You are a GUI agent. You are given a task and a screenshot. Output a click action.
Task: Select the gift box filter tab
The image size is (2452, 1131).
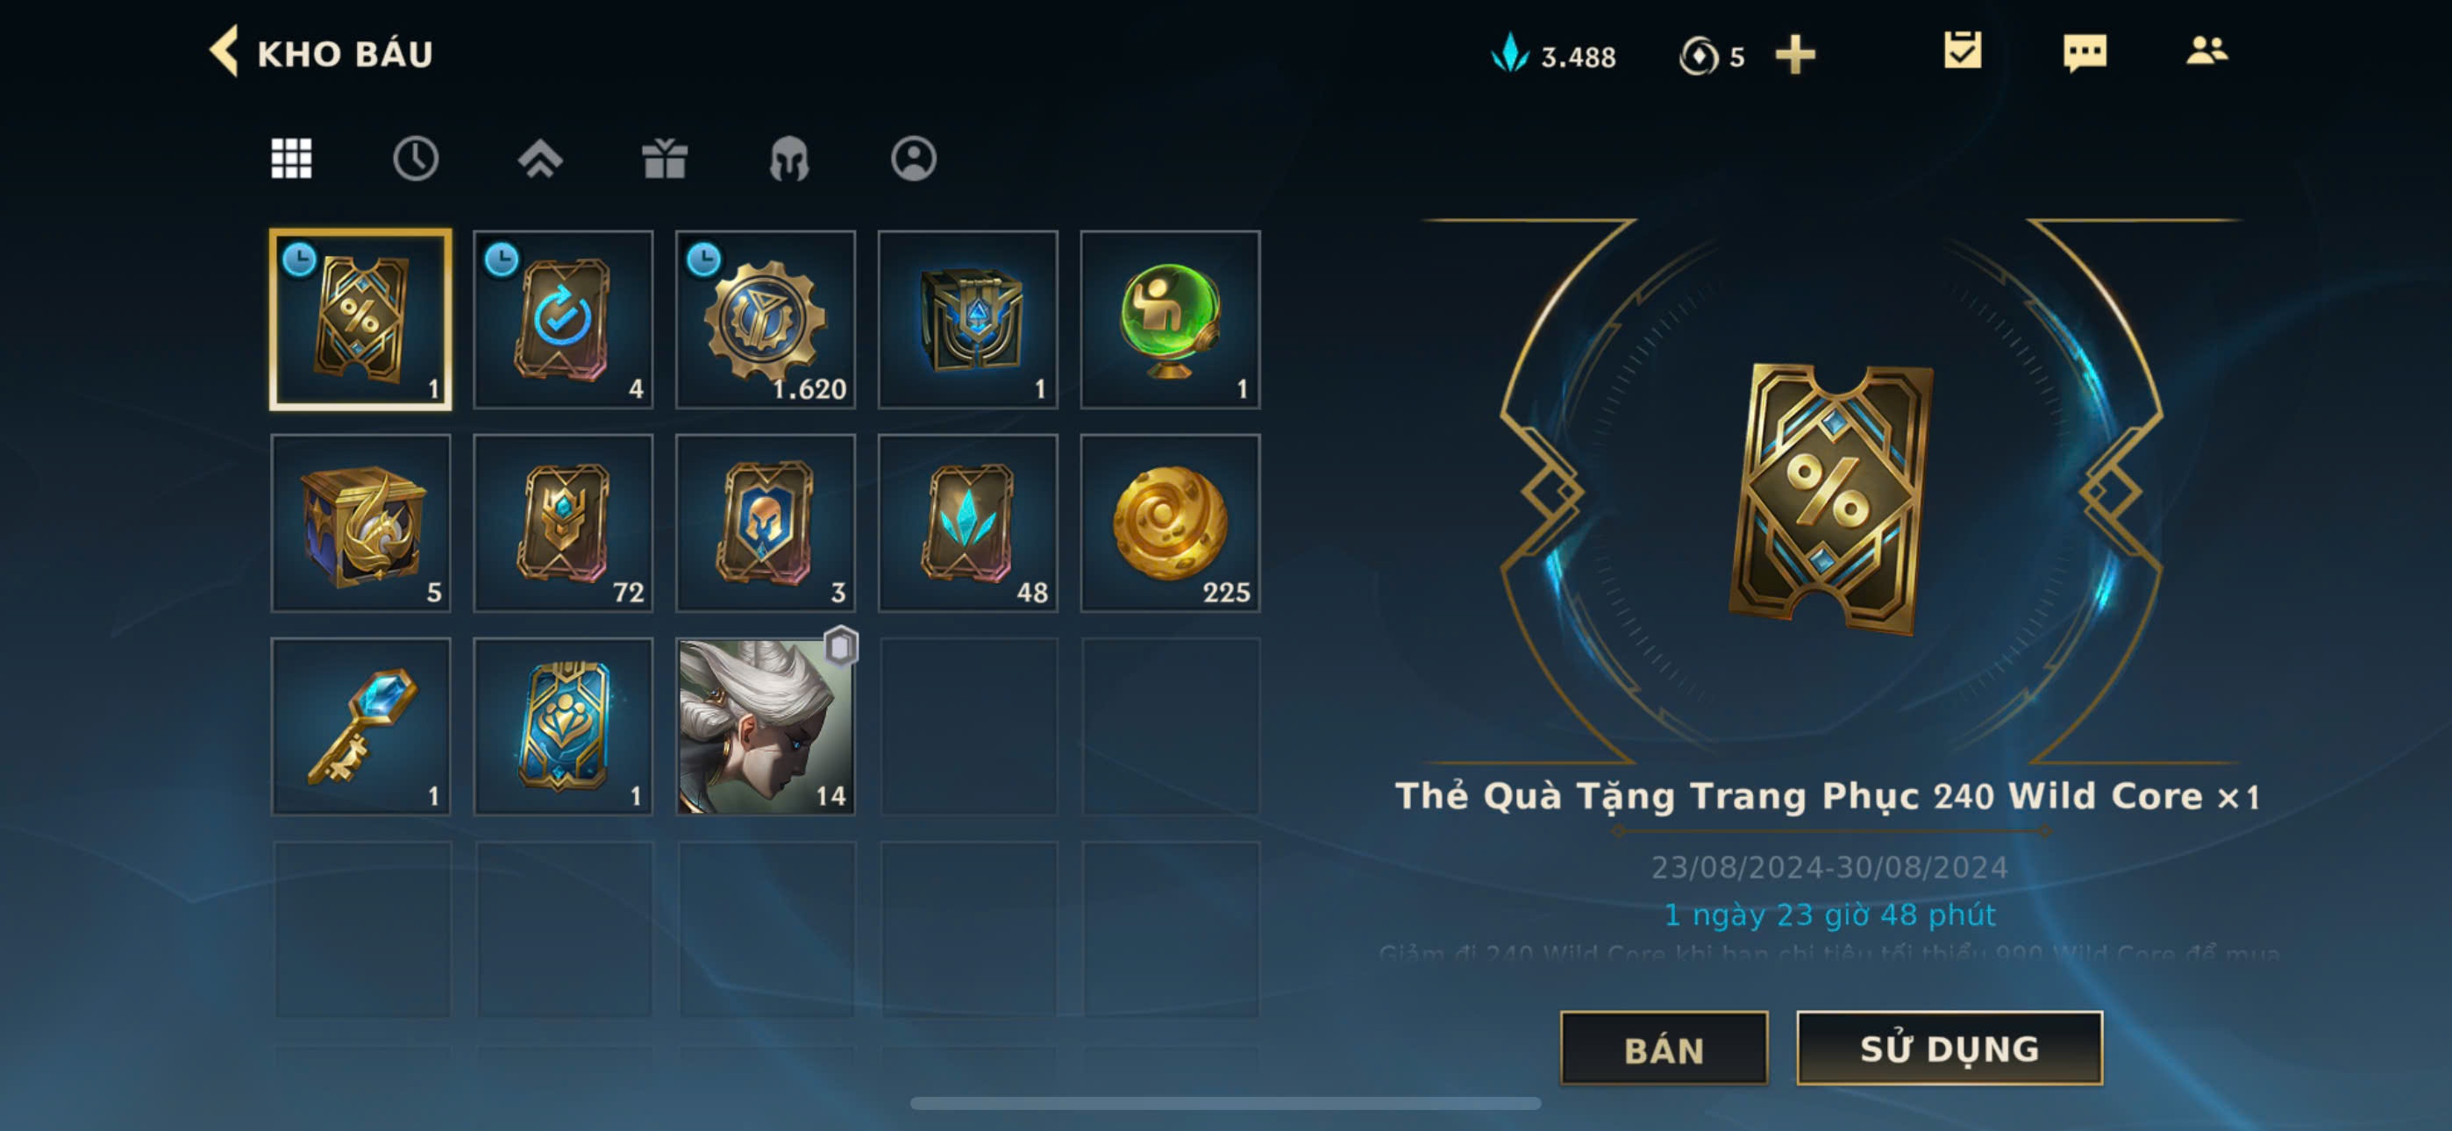665,158
